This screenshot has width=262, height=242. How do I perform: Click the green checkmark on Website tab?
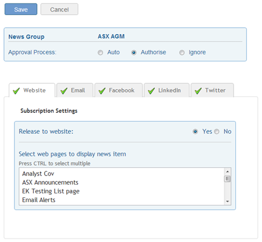16,91
